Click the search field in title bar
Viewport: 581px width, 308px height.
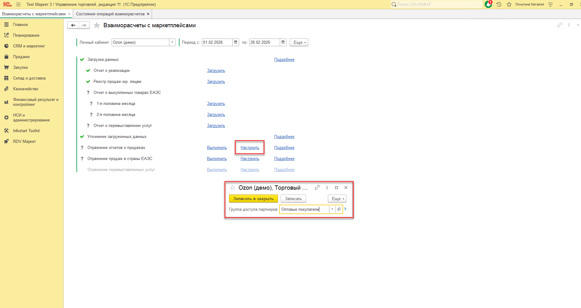(437, 5)
